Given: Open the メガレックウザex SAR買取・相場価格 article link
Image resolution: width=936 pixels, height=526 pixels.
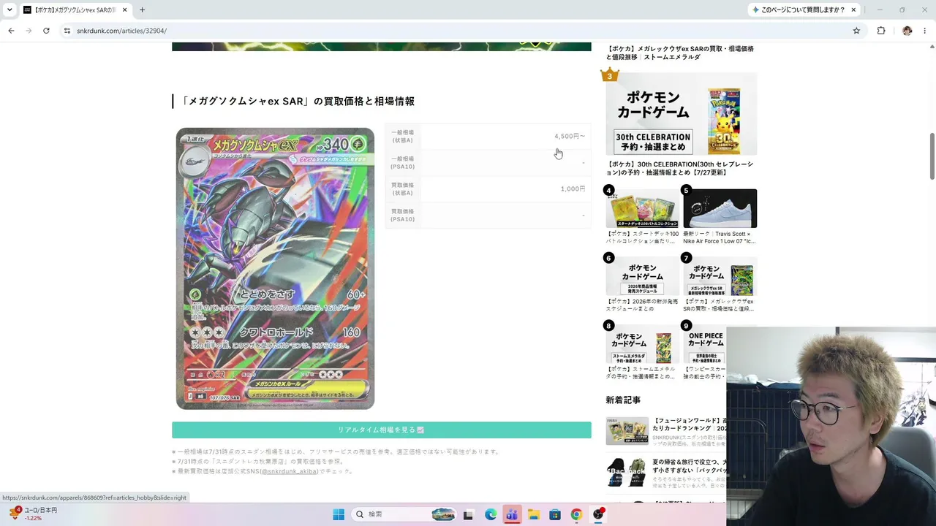Looking at the screenshot, I should pos(679,53).
